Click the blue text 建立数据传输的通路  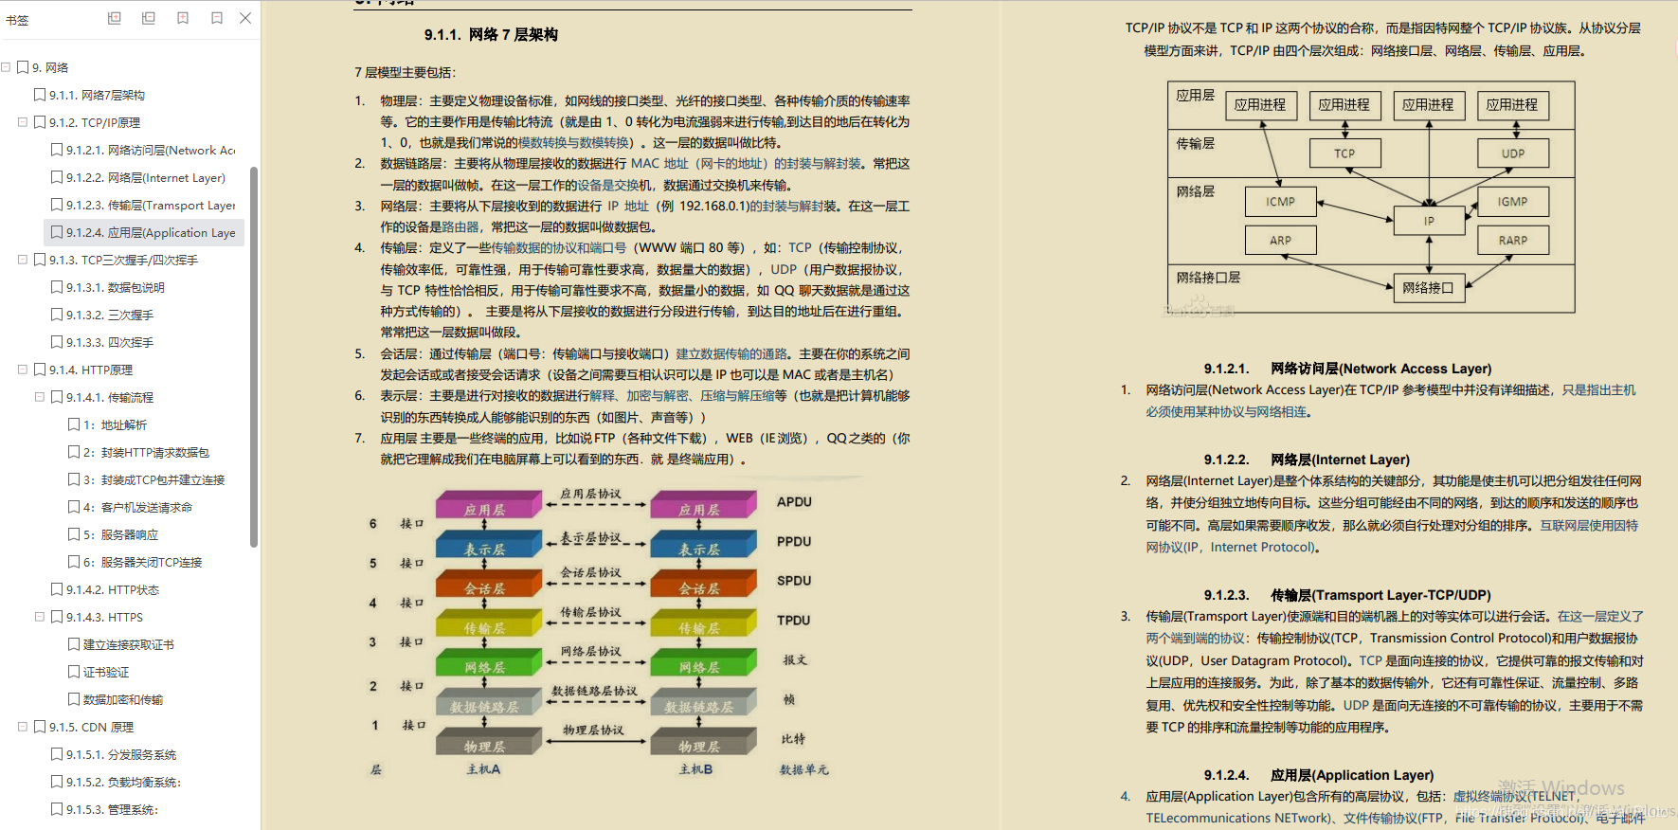731,354
